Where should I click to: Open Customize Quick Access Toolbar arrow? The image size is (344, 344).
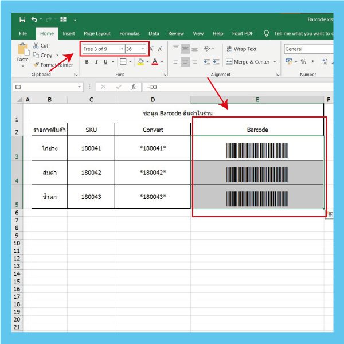point(75,20)
